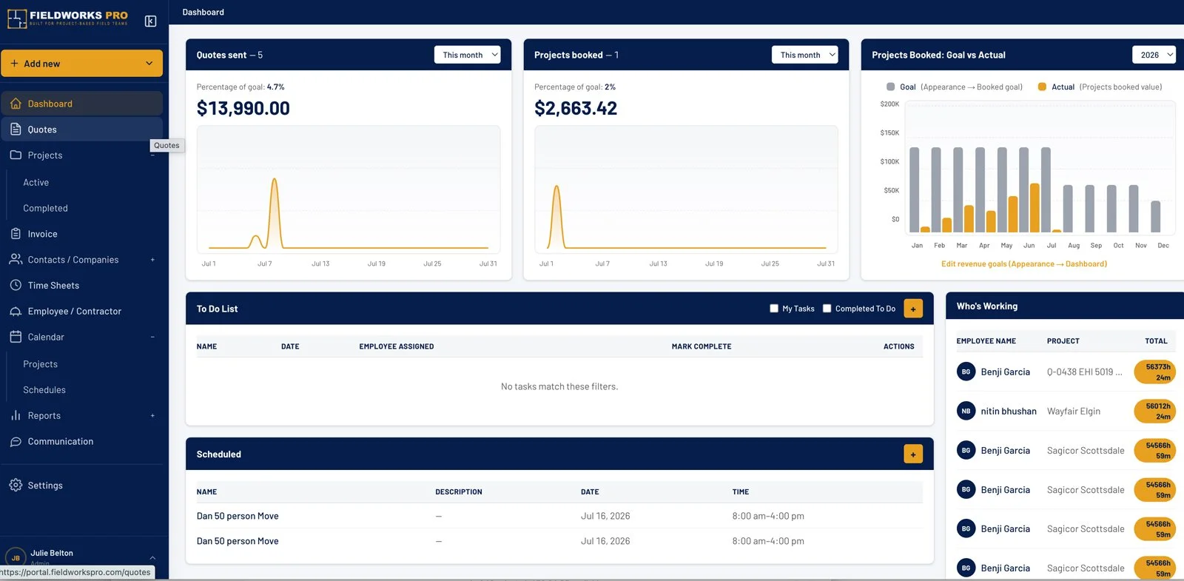Click the Invoice clipboard icon in the sidebar
This screenshot has height=581, width=1184.
coord(16,234)
